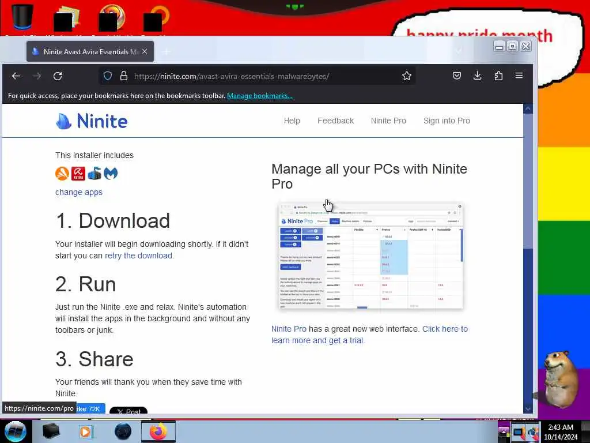Image resolution: width=590 pixels, height=443 pixels.
Task: Go back with the browser back arrow
Action: click(x=16, y=76)
